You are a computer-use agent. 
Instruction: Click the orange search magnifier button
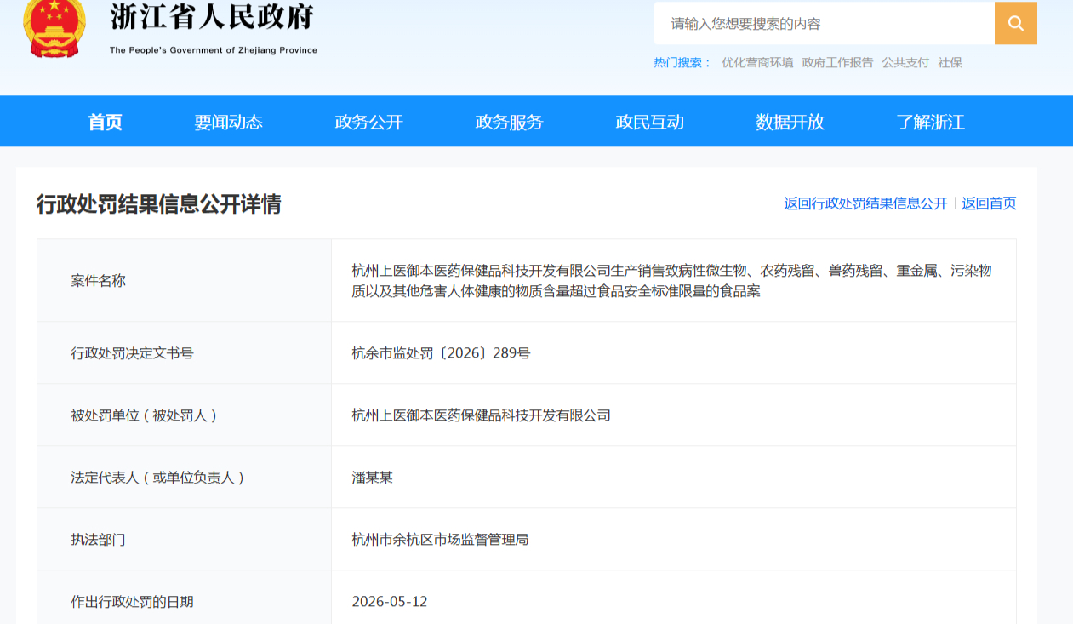(x=1015, y=23)
